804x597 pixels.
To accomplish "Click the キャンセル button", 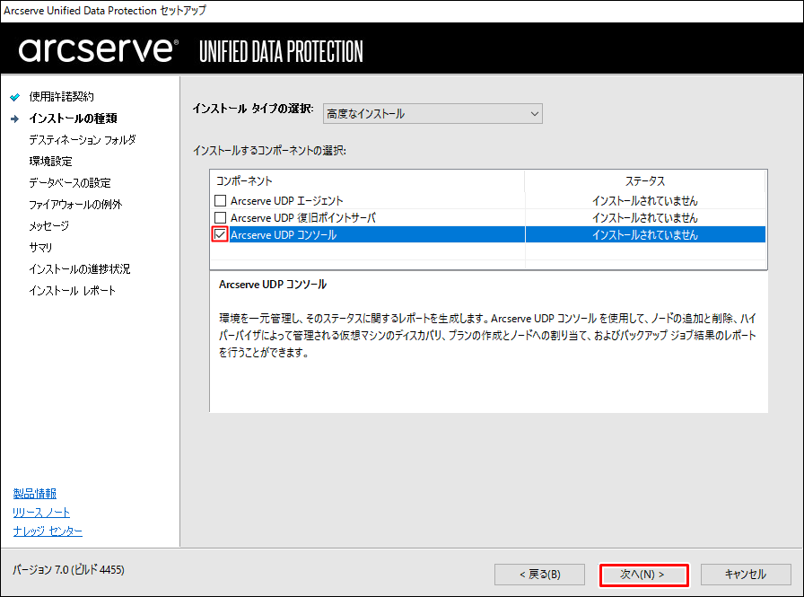I will 746,575.
